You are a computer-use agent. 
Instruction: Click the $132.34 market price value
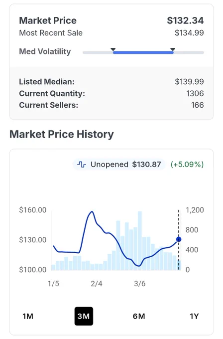(x=185, y=20)
